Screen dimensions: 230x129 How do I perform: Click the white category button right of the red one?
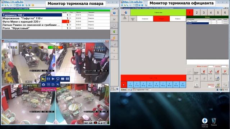coord(178,19)
